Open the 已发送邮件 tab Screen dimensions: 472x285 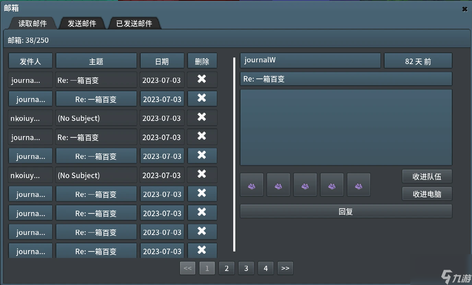tap(134, 23)
